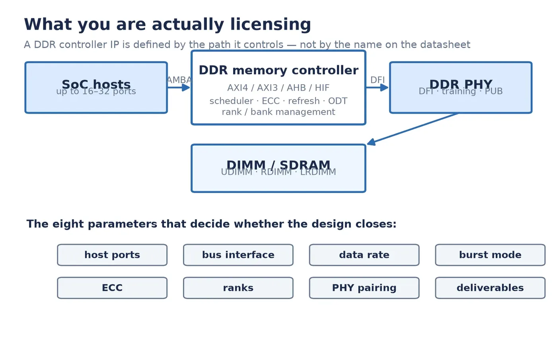Click the 'burst mode' parameter chip
The height and width of the screenshot is (350, 557).
point(490,255)
